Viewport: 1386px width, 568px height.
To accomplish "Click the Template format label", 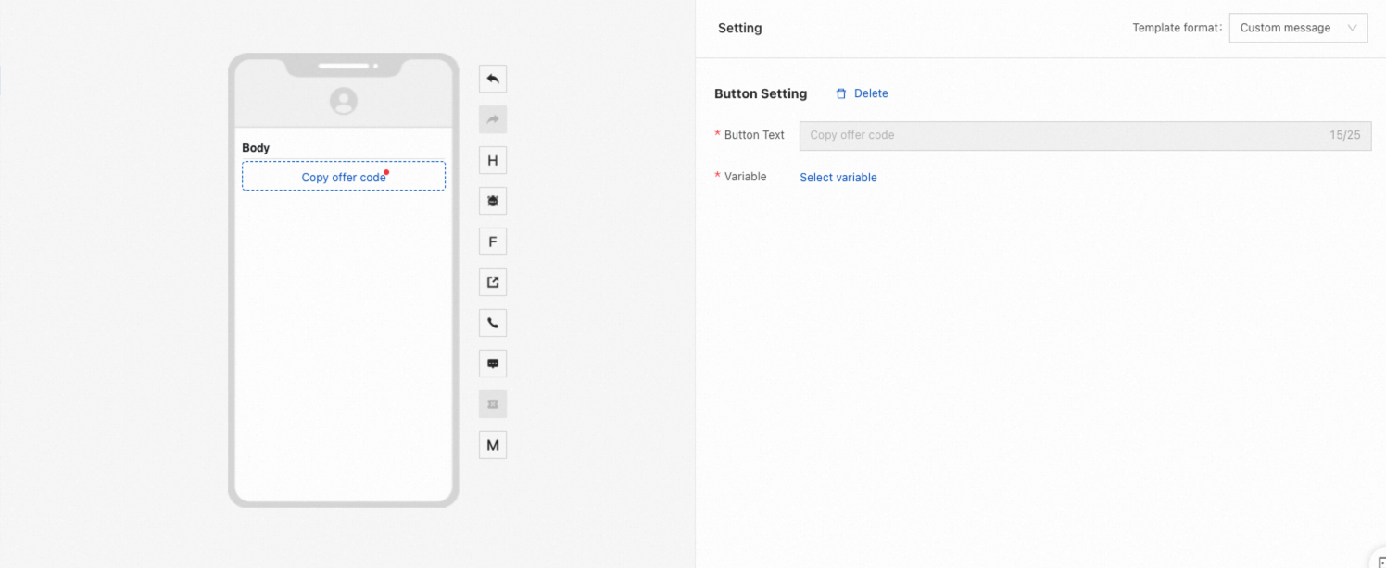I will coord(1177,28).
